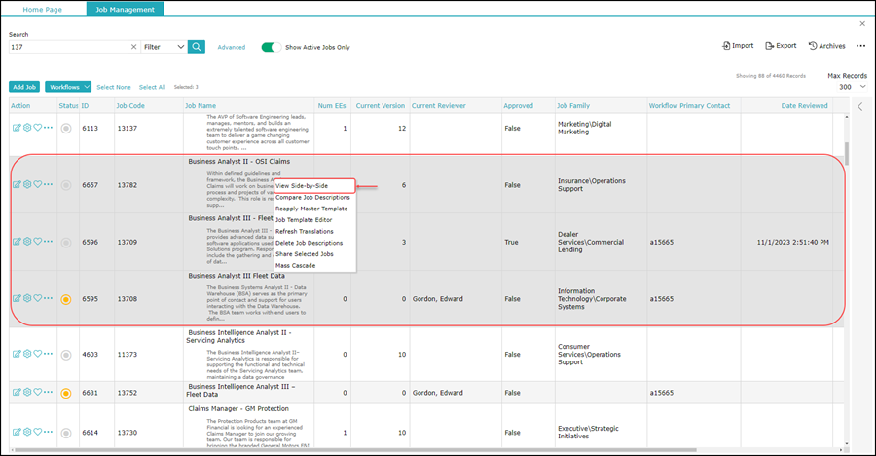This screenshot has height=456, width=876.
Task: Open the top-right more options ellipsis
Action: click(x=861, y=46)
